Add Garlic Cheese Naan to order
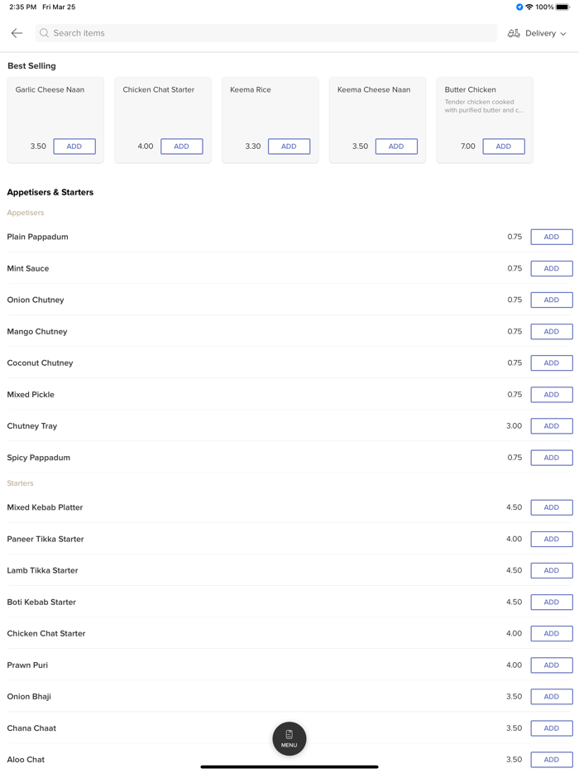Viewport: 579px width, 773px height. 74,146
